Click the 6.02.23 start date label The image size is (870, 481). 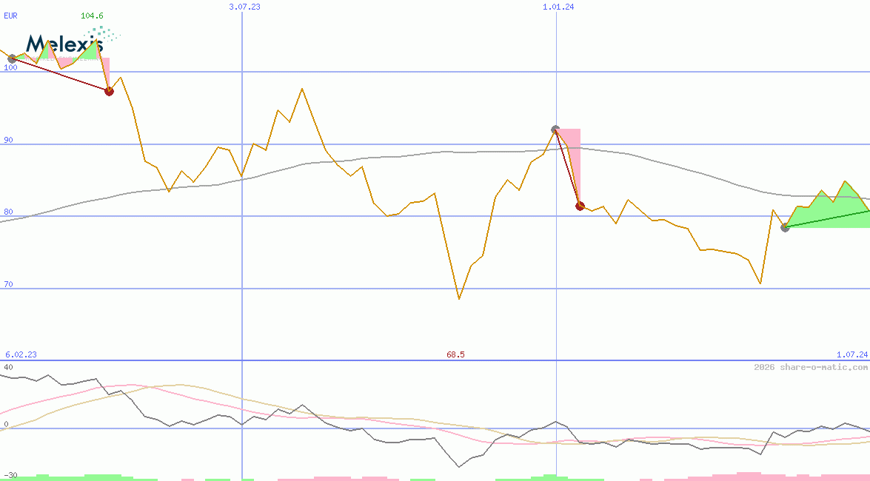coord(21,354)
